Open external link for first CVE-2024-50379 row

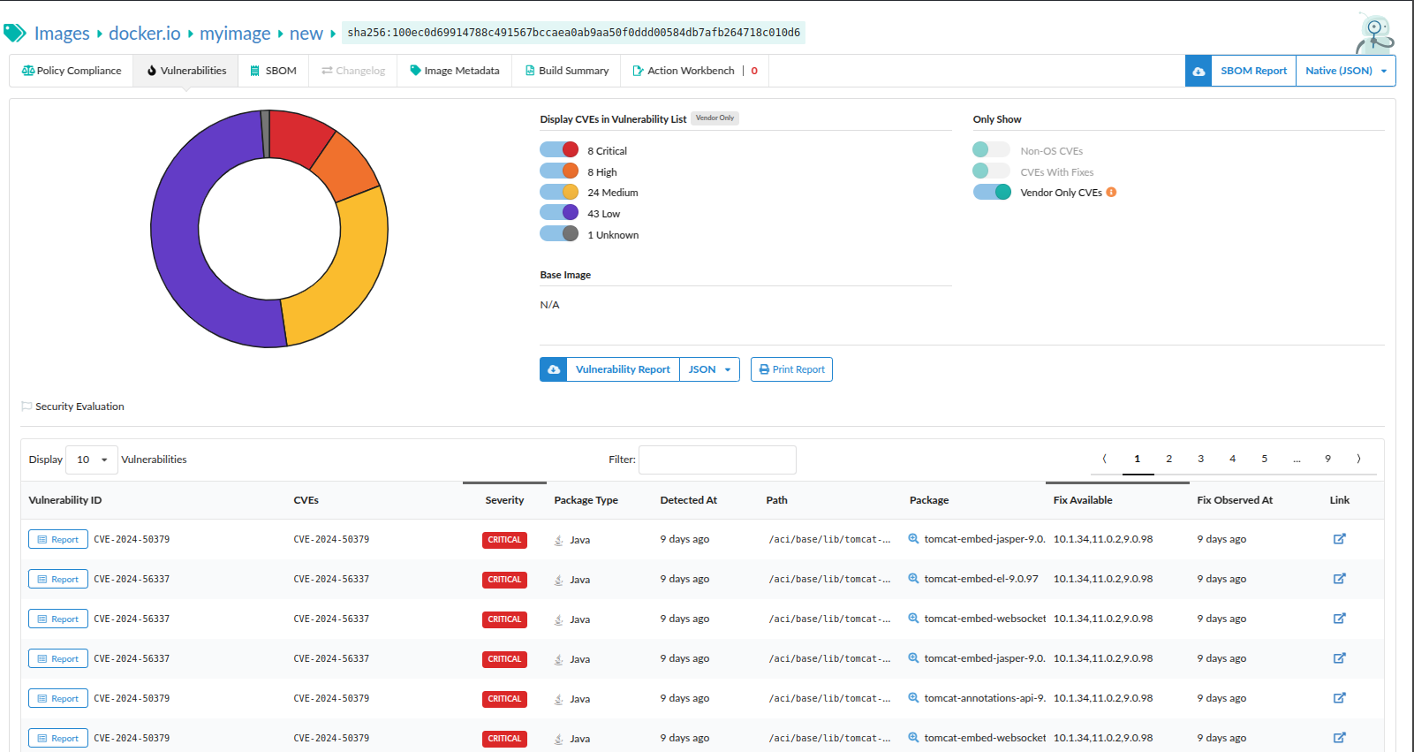[x=1339, y=539]
